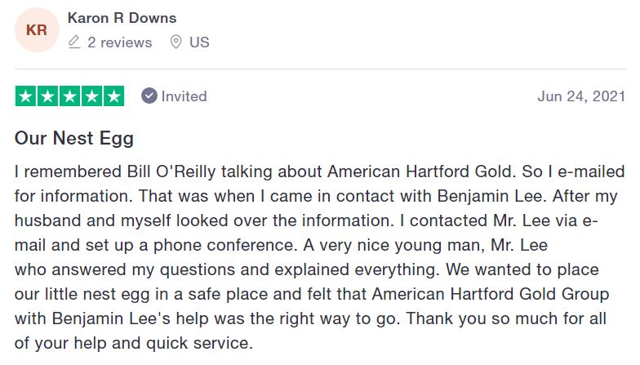Click the US country label
The height and width of the screenshot is (365, 640).
coord(199,42)
